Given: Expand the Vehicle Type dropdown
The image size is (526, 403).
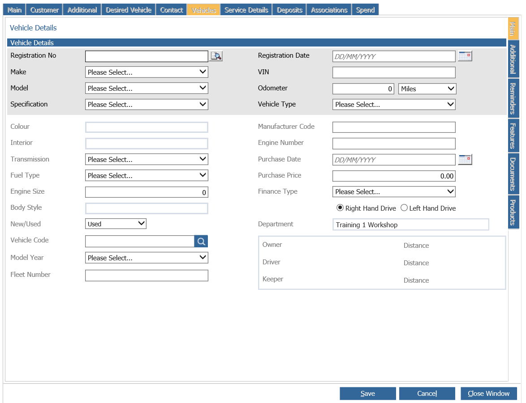Looking at the screenshot, I should coord(394,104).
